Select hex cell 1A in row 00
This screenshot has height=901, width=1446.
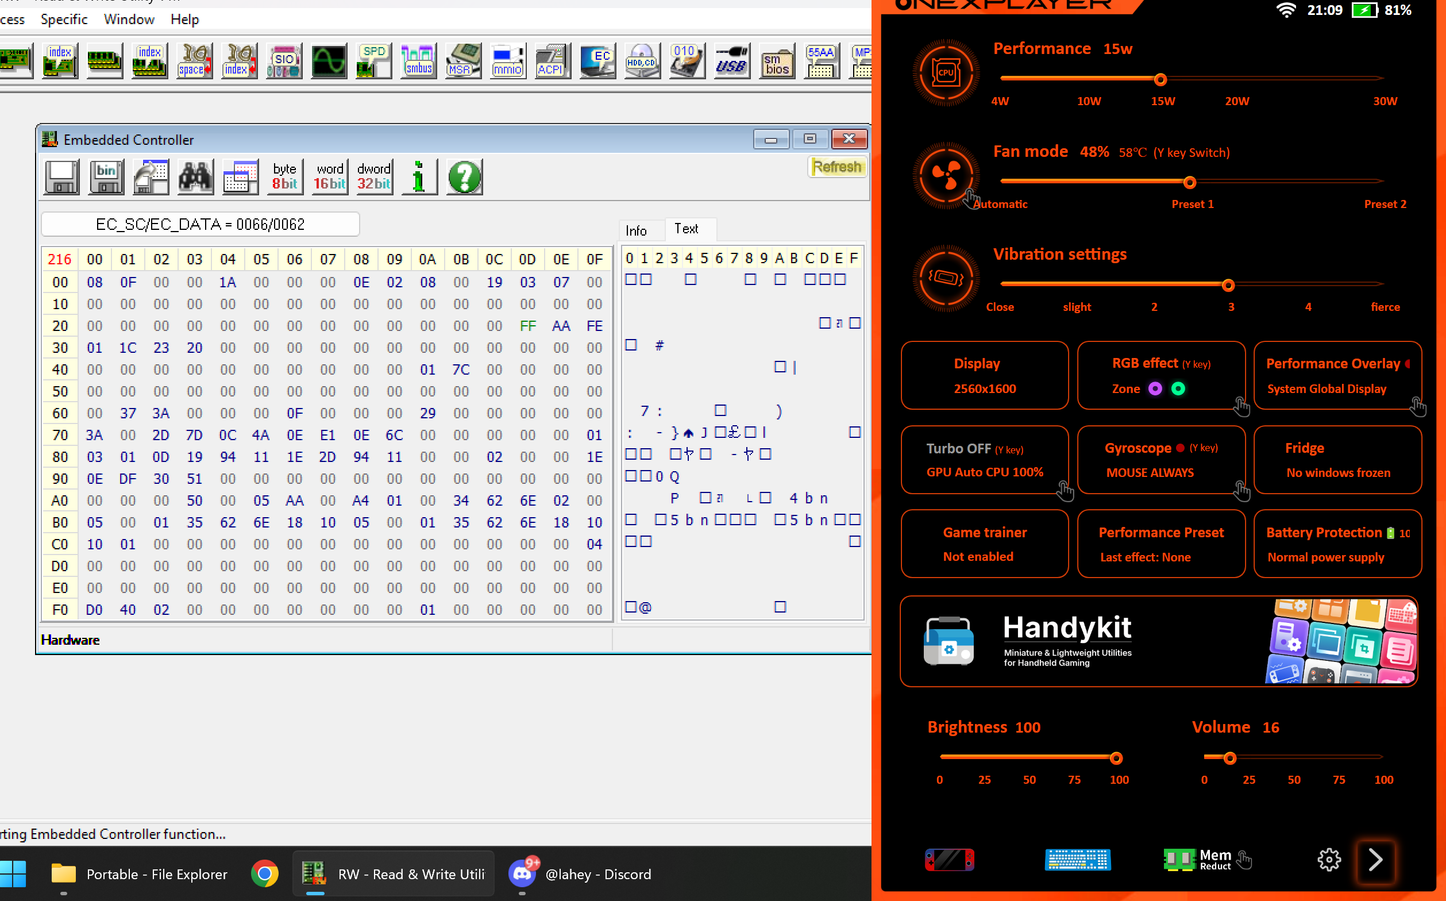(x=227, y=282)
